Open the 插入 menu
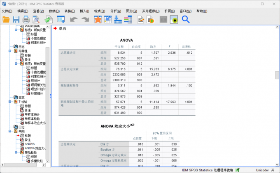Viewport: 280px width, 173px height. coord(84,11)
